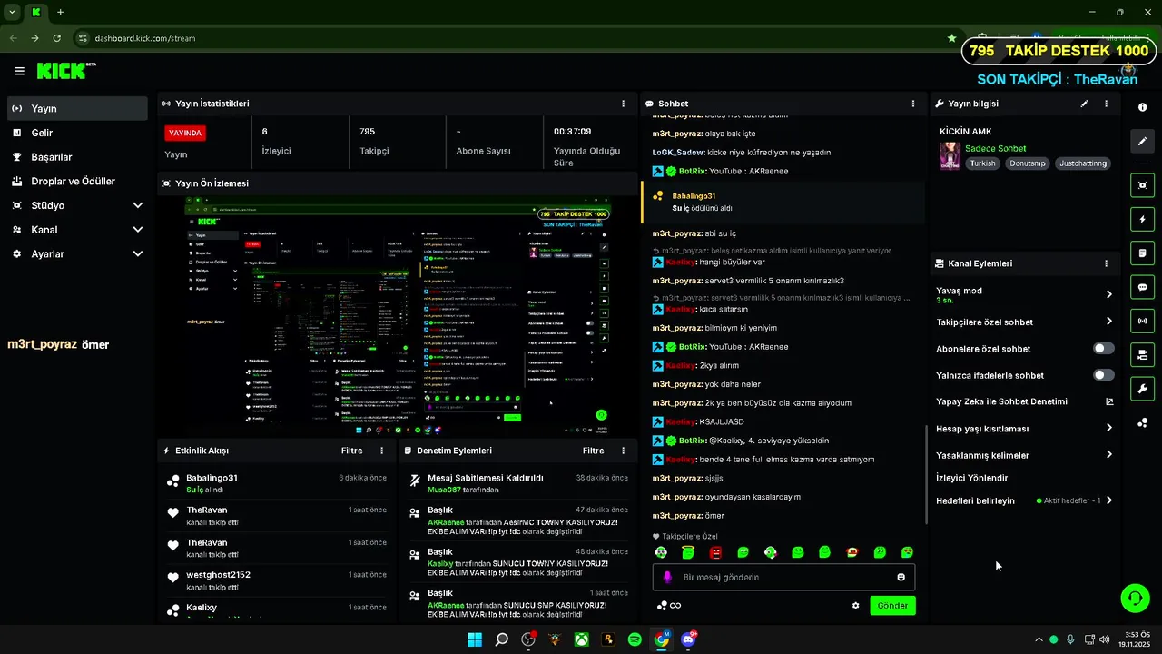
Task: Open Takipçilere özel sohbet options arrow
Action: pyautogui.click(x=1109, y=322)
